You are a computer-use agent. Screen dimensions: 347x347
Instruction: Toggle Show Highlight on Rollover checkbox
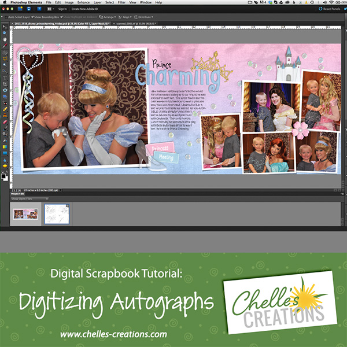62,17
